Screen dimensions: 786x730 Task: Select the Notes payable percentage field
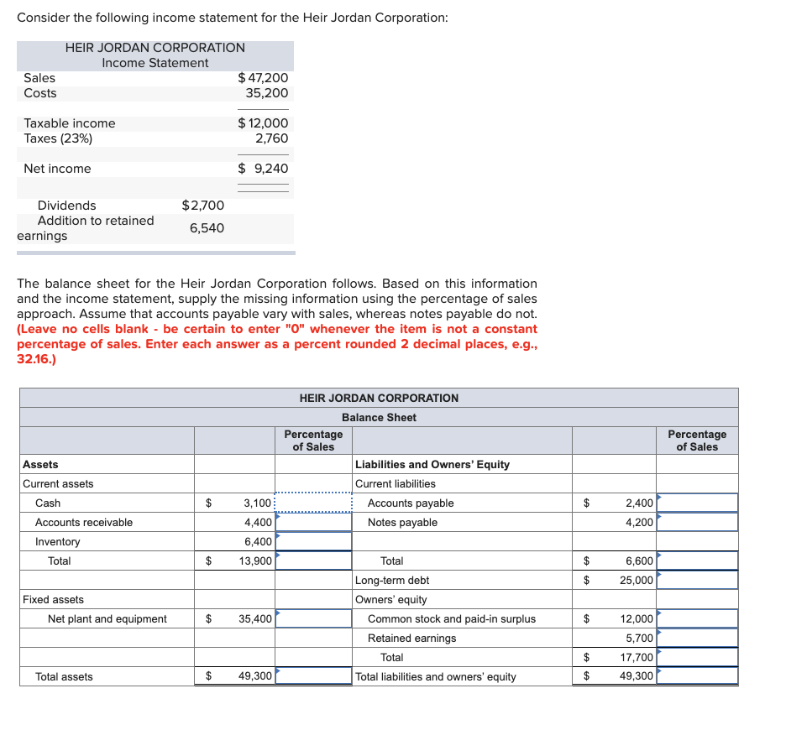(x=697, y=522)
